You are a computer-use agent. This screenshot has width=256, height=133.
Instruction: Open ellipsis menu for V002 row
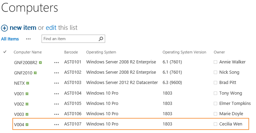tap(56, 104)
